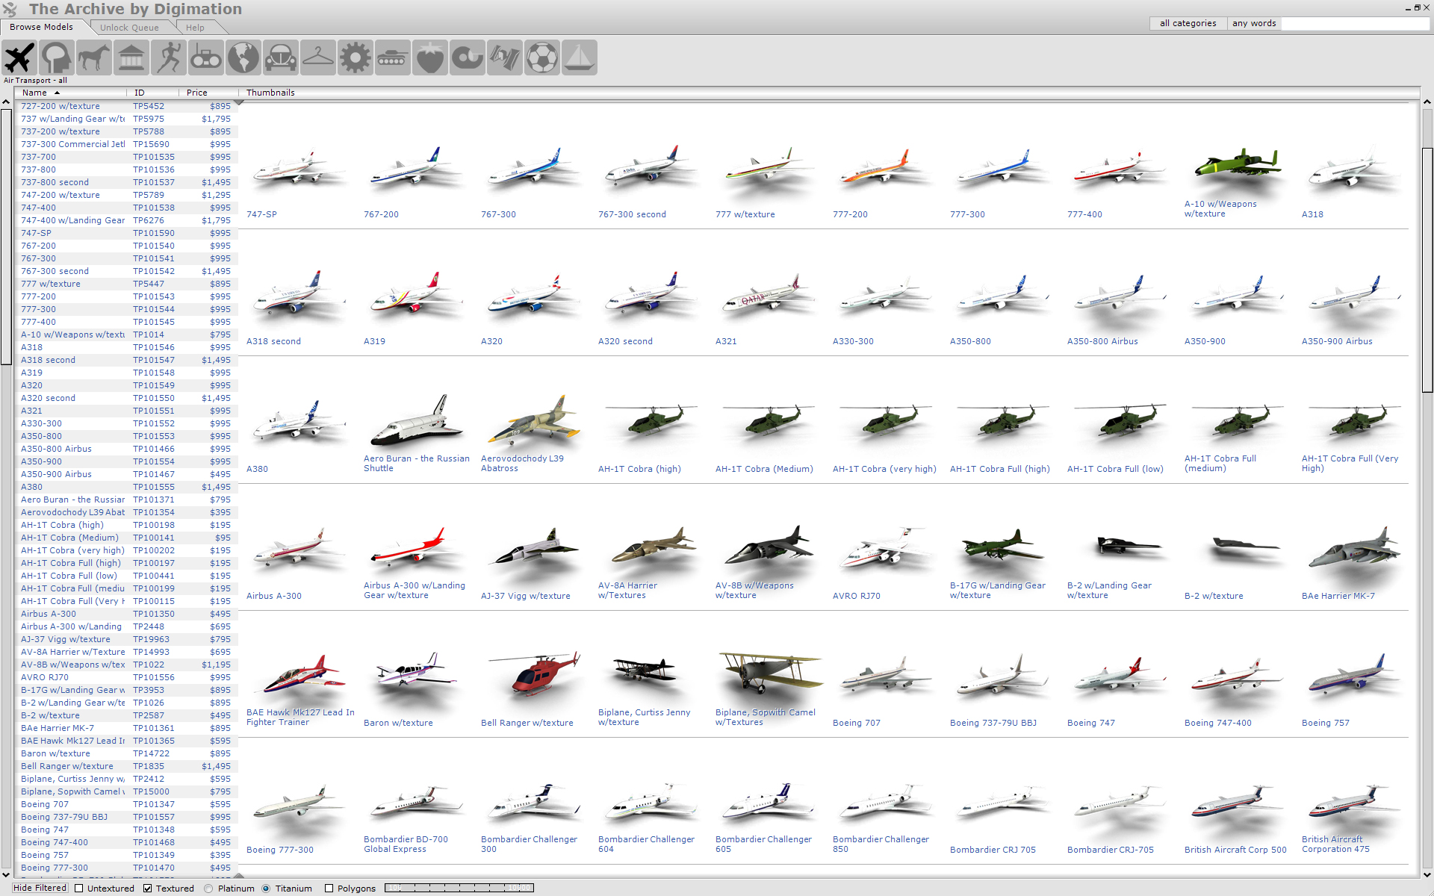Open the Anatomy head-profile category icon
This screenshot has height=896, width=1434.
pos(56,57)
